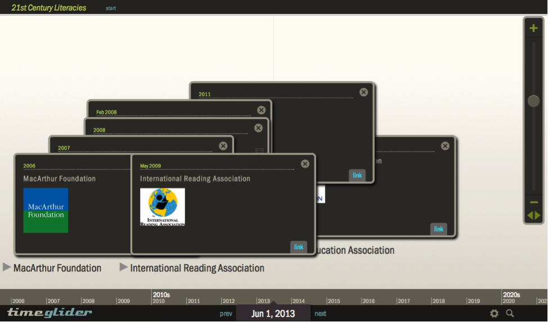Go to the prev event
This screenshot has width=548, height=322.
click(x=226, y=314)
